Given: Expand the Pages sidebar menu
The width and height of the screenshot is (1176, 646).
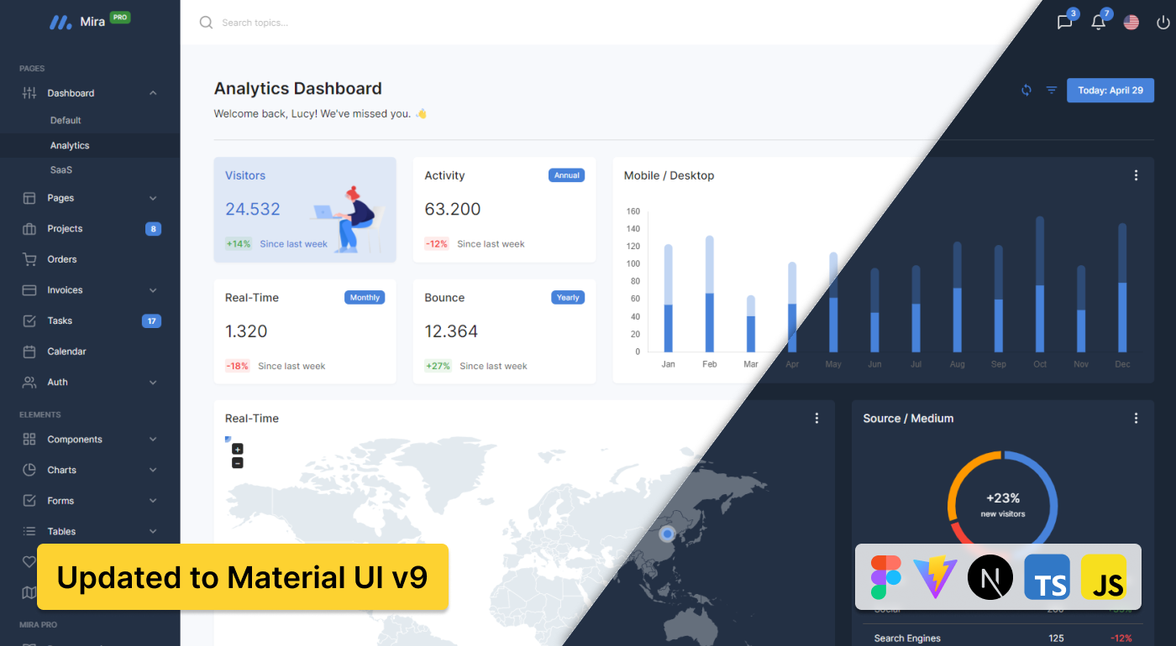Looking at the screenshot, I should pos(153,198).
